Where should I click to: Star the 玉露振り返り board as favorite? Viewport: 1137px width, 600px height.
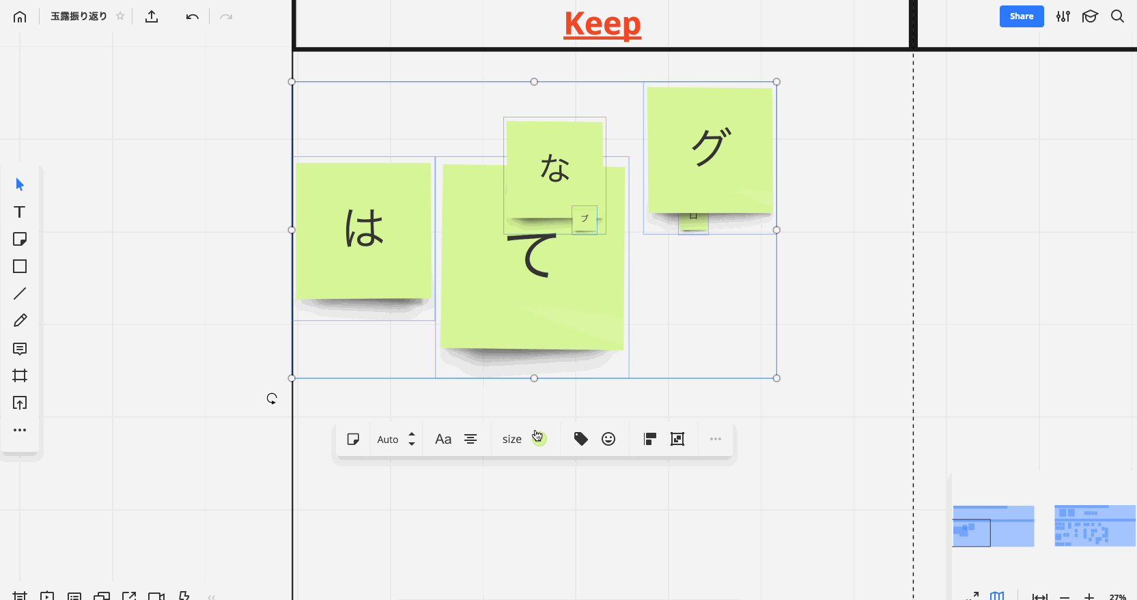click(120, 16)
